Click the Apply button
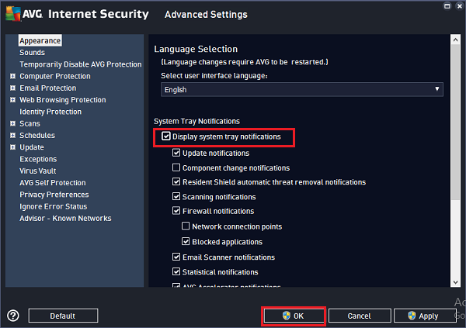 [x=422, y=316]
